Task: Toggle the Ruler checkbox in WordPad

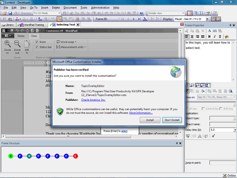Action: [x=37, y=42]
